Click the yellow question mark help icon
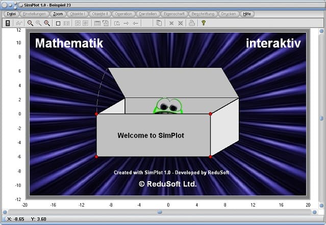This screenshot has height=225, width=326. (204, 23)
